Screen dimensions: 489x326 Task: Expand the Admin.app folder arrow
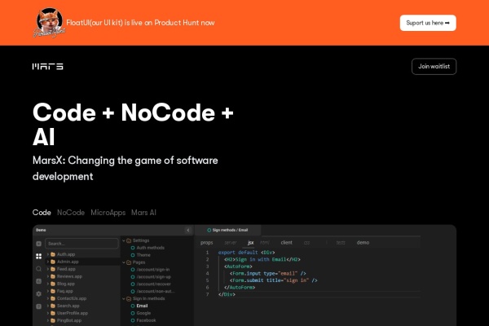[x=48, y=262]
